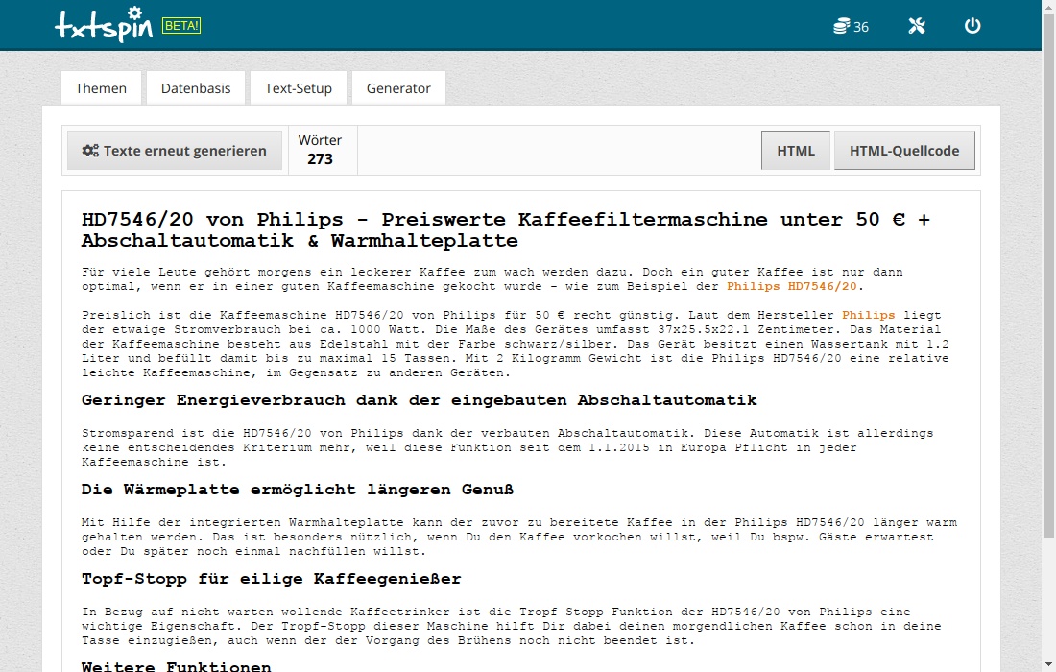The width and height of the screenshot is (1056, 672).
Task: Click the Wörter 273 word counter
Action: coord(320,150)
